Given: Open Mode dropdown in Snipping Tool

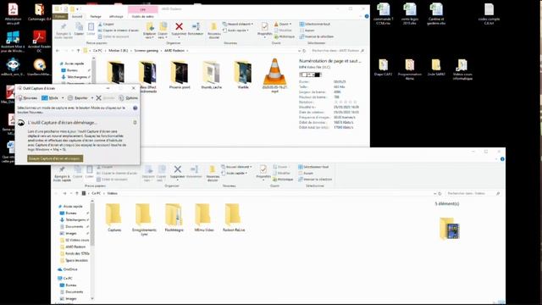Looking at the screenshot, I should pyautogui.click(x=63, y=98).
